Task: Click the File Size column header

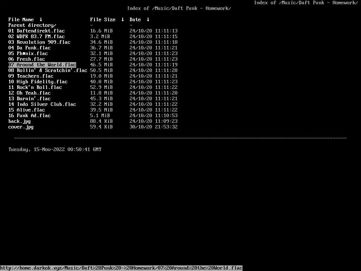Action: (x=103, y=20)
